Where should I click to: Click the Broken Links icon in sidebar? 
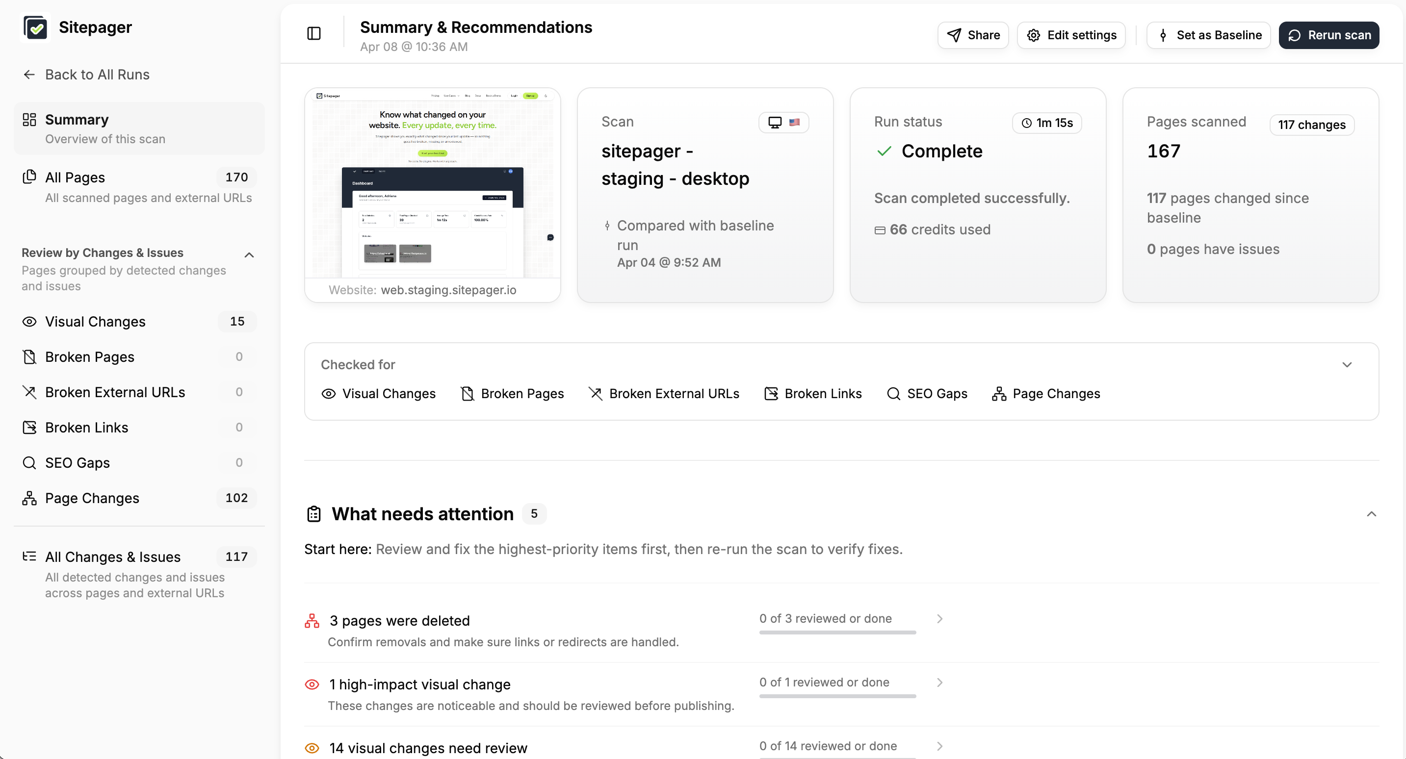[x=29, y=427]
